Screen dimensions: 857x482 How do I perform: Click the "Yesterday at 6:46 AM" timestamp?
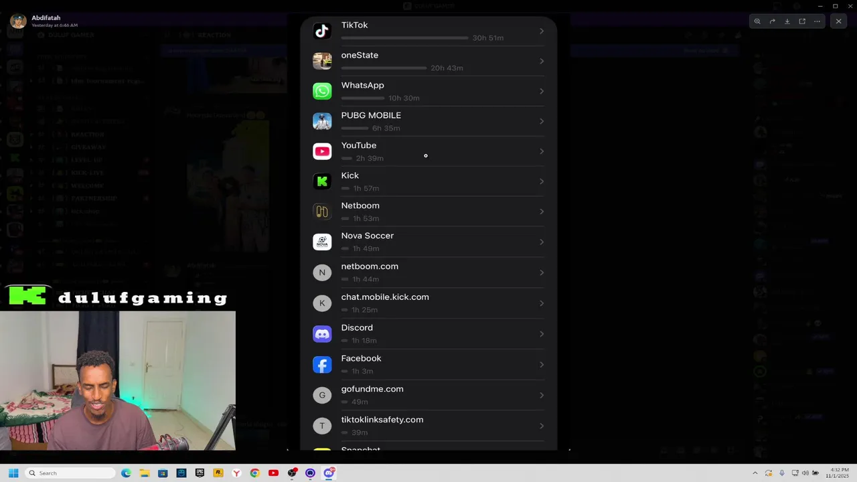[55, 25]
